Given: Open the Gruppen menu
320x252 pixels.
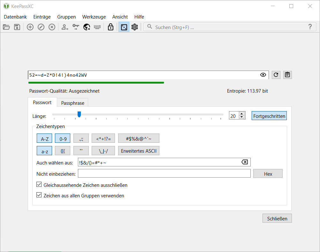Looking at the screenshot, I should [66, 17].
